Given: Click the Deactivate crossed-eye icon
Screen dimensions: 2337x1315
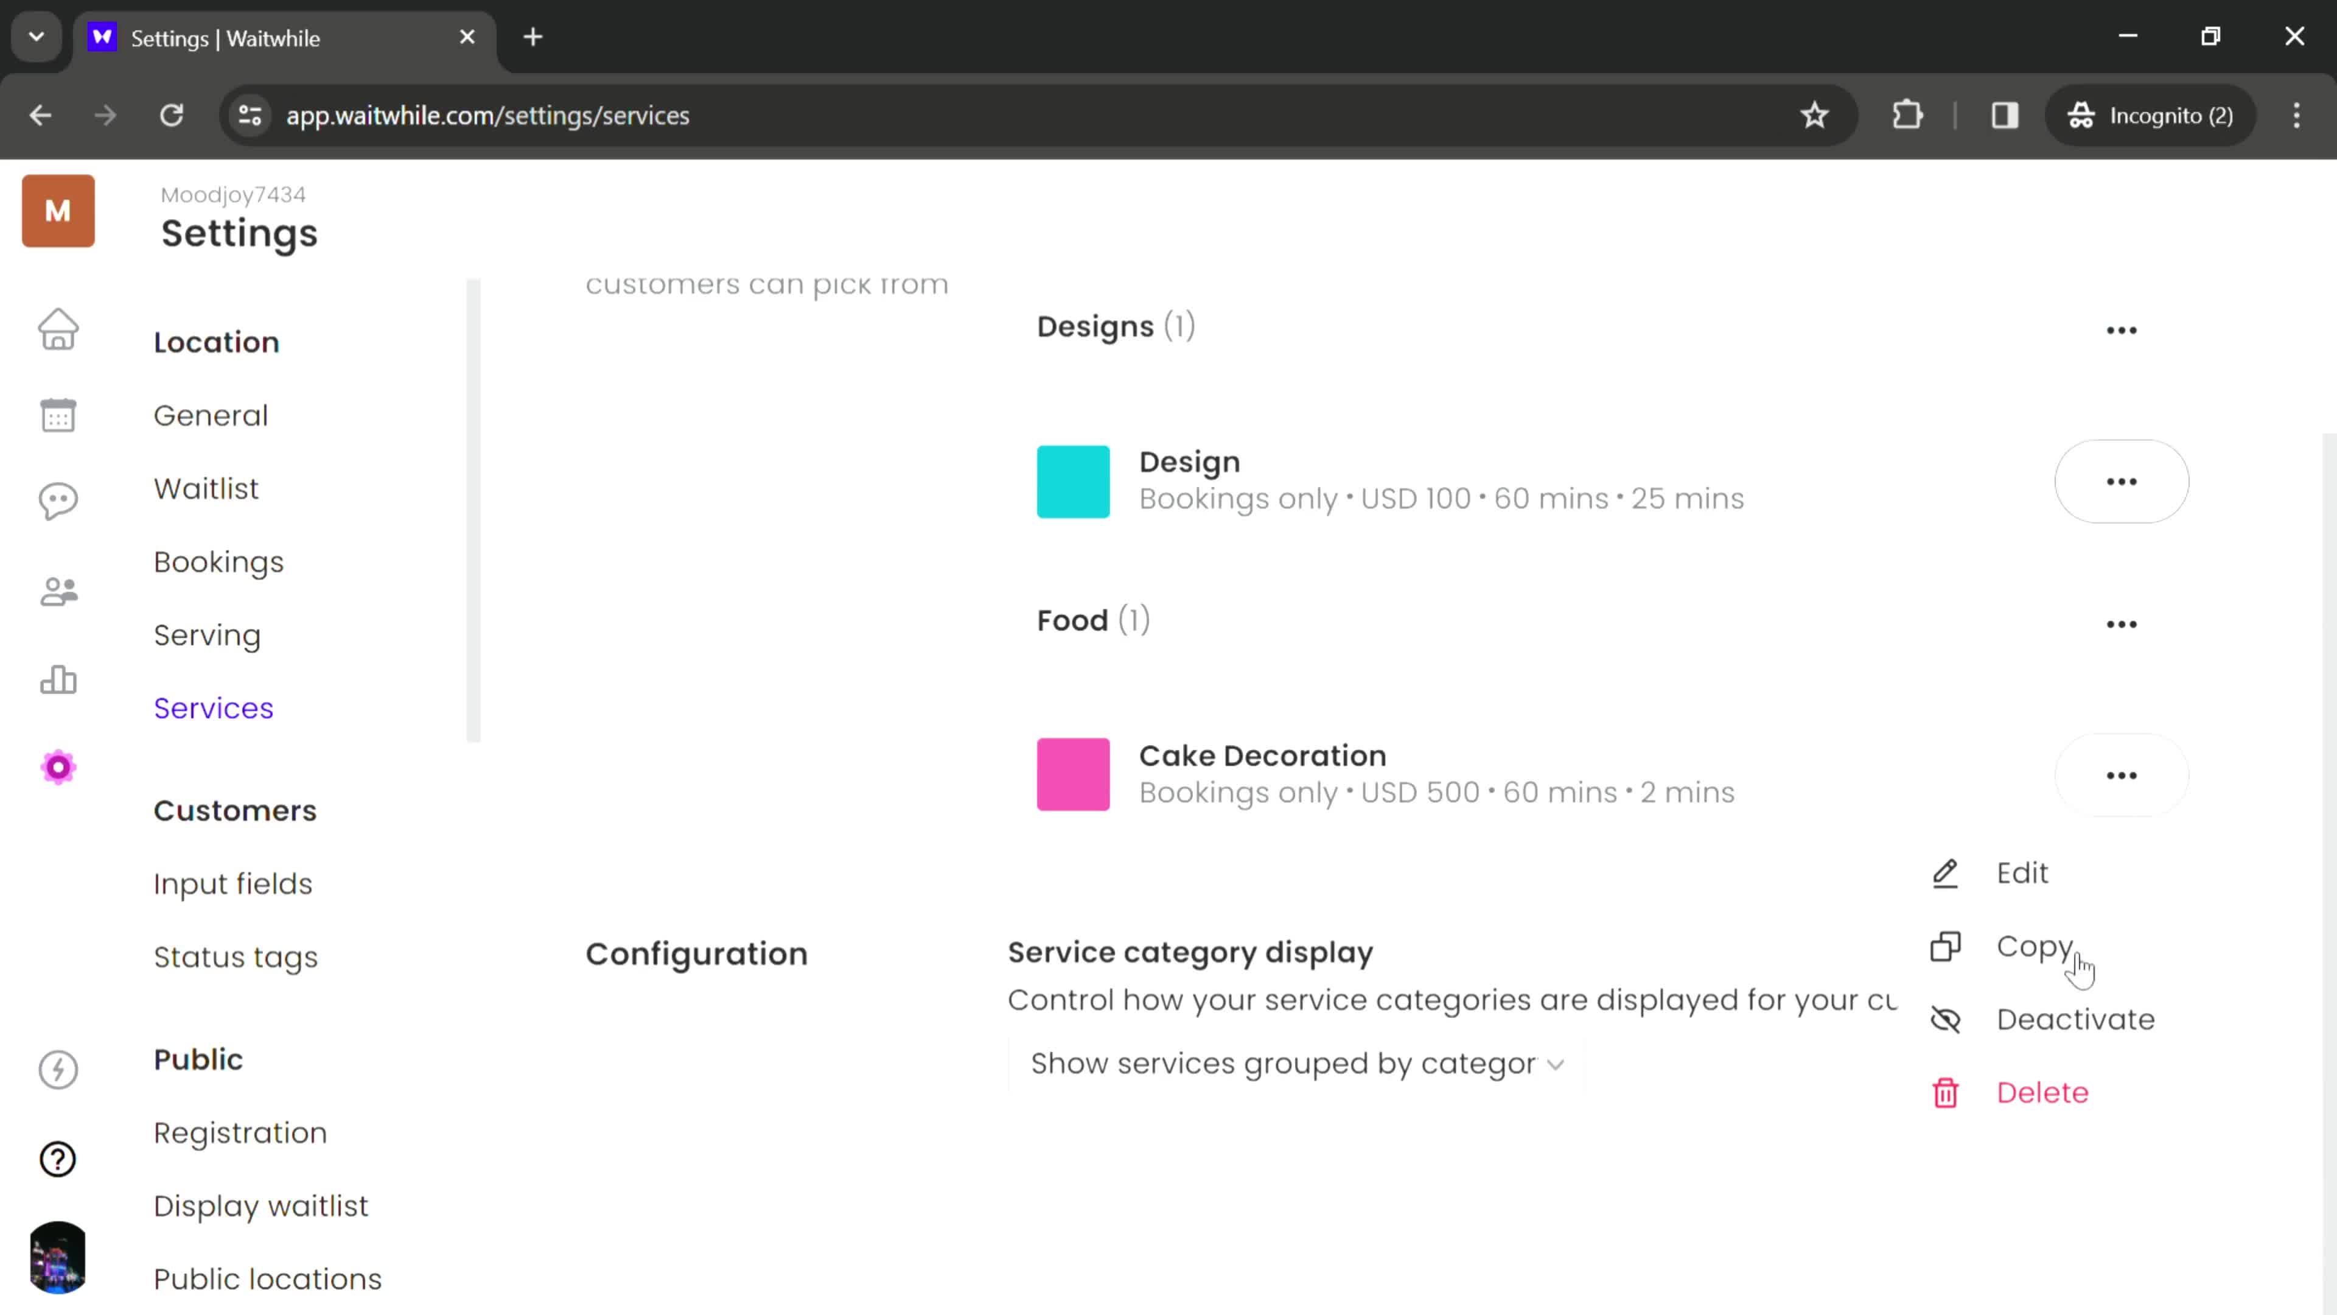Looking at the screenshot, I should click(x=1945, y=1020).
